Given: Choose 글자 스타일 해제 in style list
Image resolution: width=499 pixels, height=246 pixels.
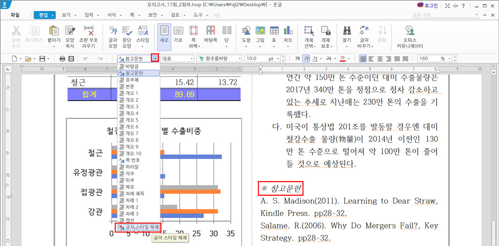Looking at the screenshot, I should click(138, 227).
